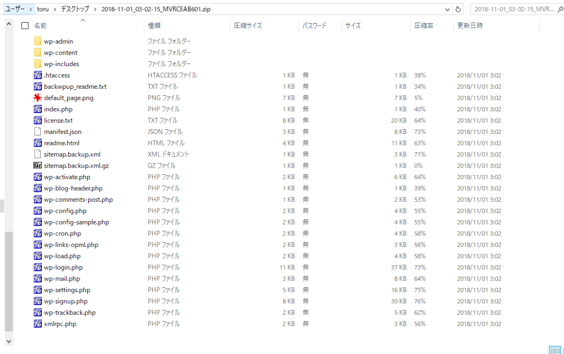Sort by 更新日時 column header
Image resolution: width=564 pixels, height=354 pixels.
point(470,25)
